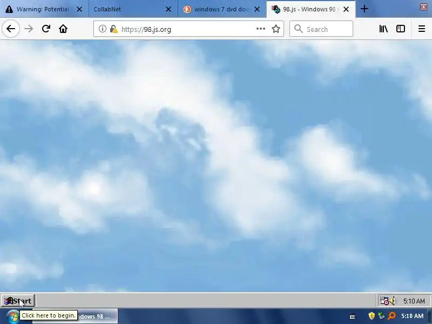The height and width of the screenshot is (324, 432).
Task: Click into the Firefox Search field
Action: click(x=321, y=29)
